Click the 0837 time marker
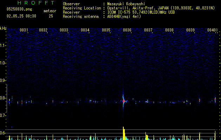Screen dimensions: 221x140 tap(148, 30)
